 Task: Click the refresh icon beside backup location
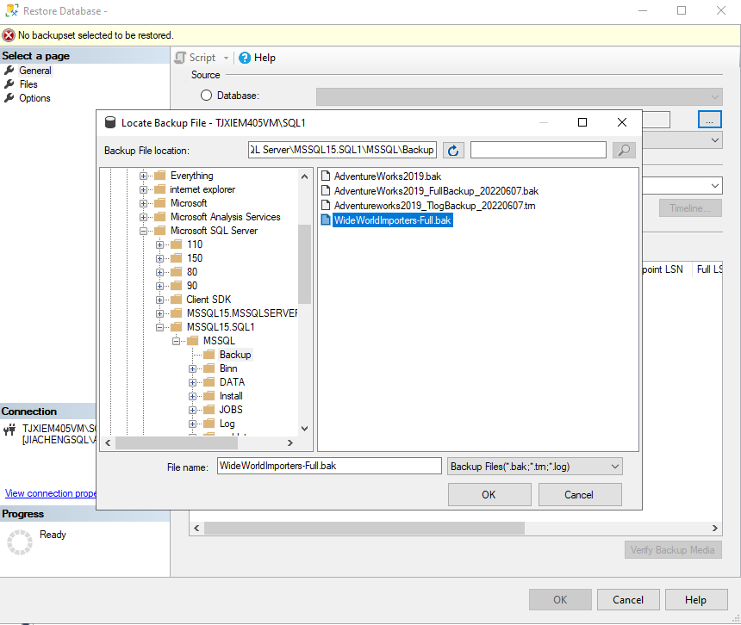[453, 150]
